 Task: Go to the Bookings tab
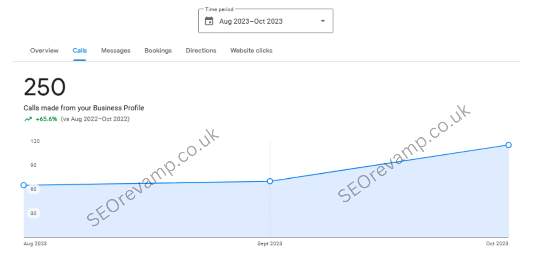point(158,50)
